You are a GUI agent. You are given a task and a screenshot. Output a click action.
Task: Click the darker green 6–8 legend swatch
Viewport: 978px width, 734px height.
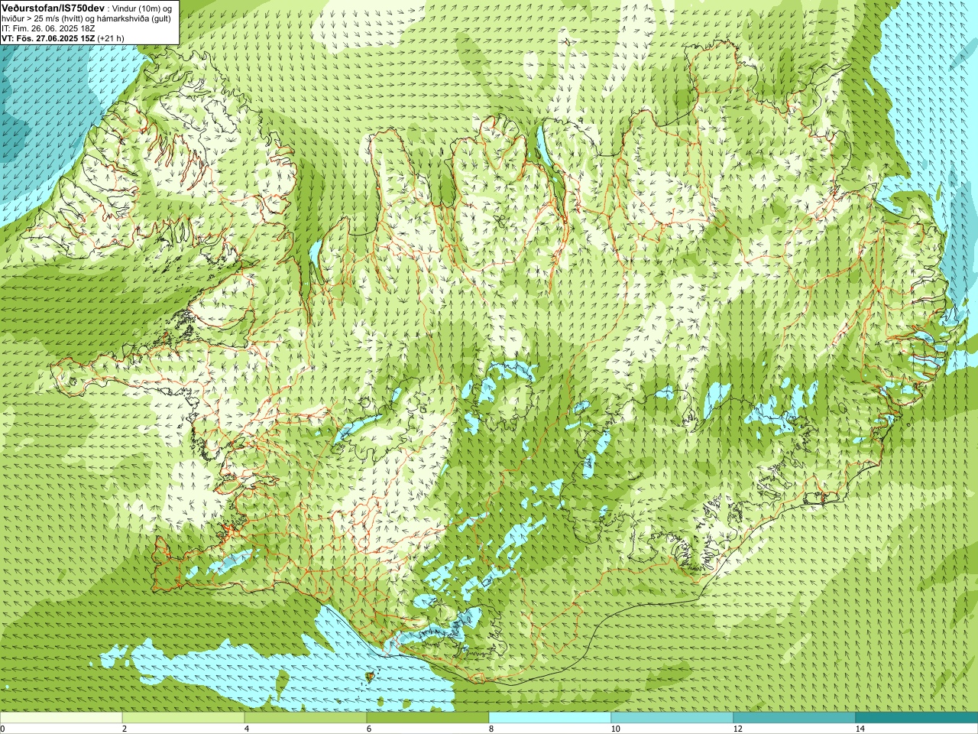pos(428,718)
